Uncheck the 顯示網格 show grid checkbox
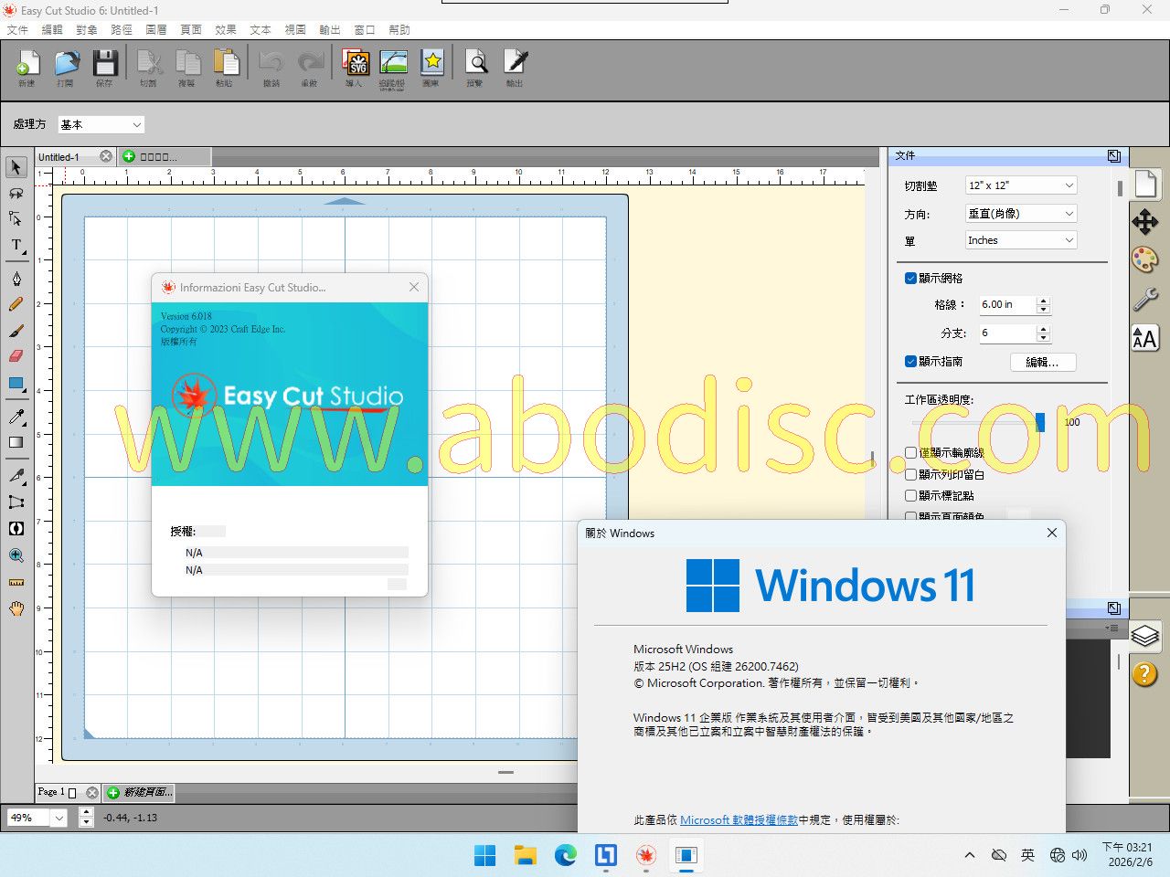Image resolution: width=1170 pixels, height=877 pixels. (x=910, y=279)
